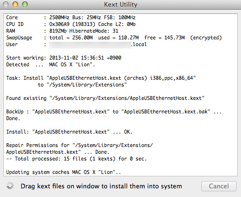
Task: Click the blurred User hostname field
Action: coord(90,45)
